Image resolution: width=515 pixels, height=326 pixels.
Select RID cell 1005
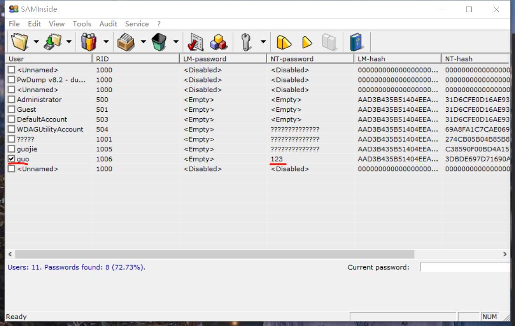pyautogui.click(x=104, y=149)
